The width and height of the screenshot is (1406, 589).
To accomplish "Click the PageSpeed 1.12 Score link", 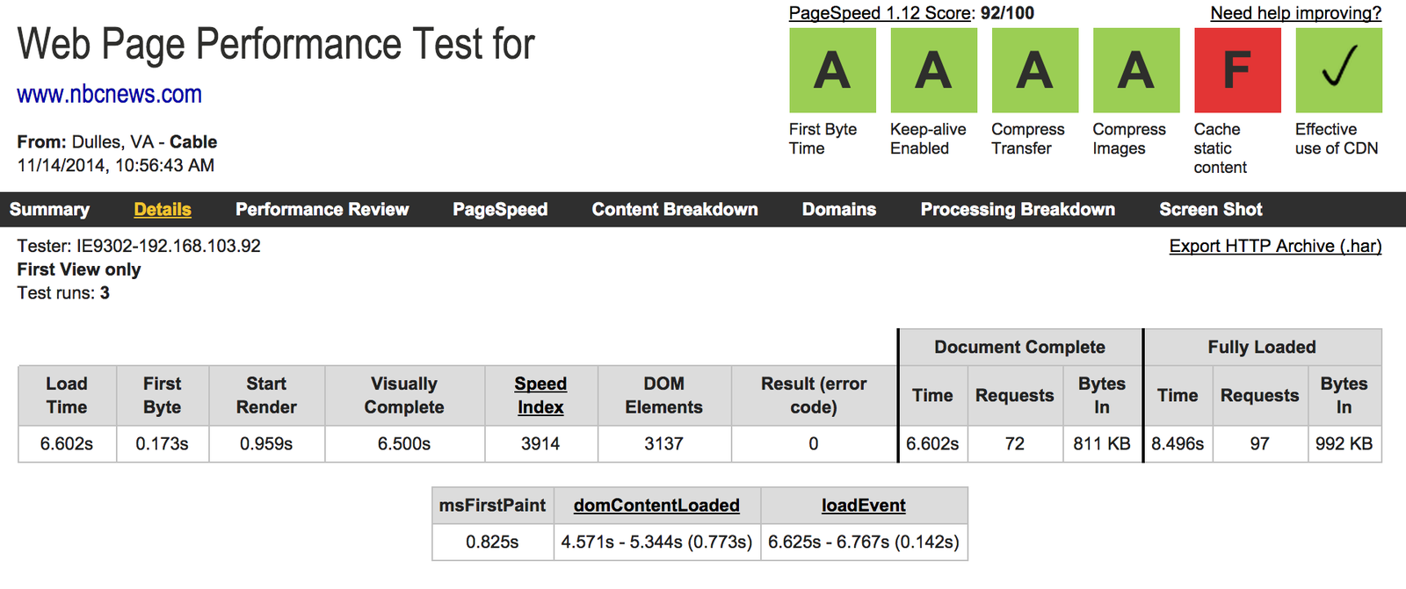I will [881, 13].
